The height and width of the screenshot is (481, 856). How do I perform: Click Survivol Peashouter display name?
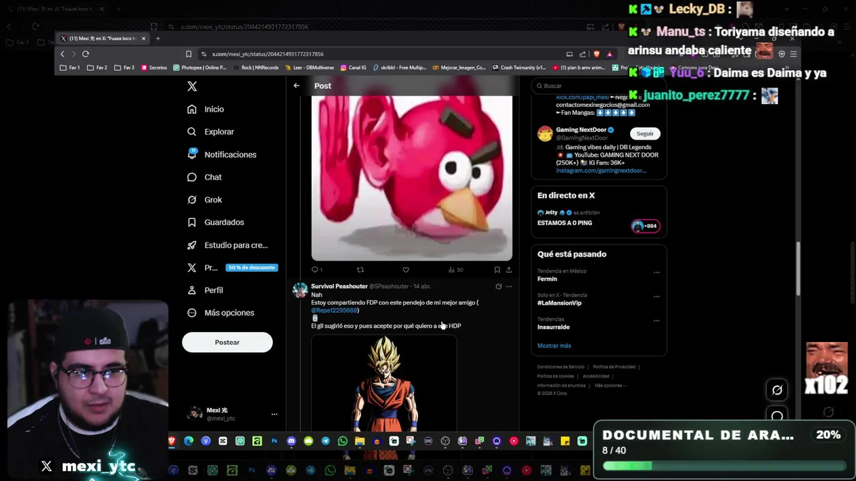click(x=339, y=286)
